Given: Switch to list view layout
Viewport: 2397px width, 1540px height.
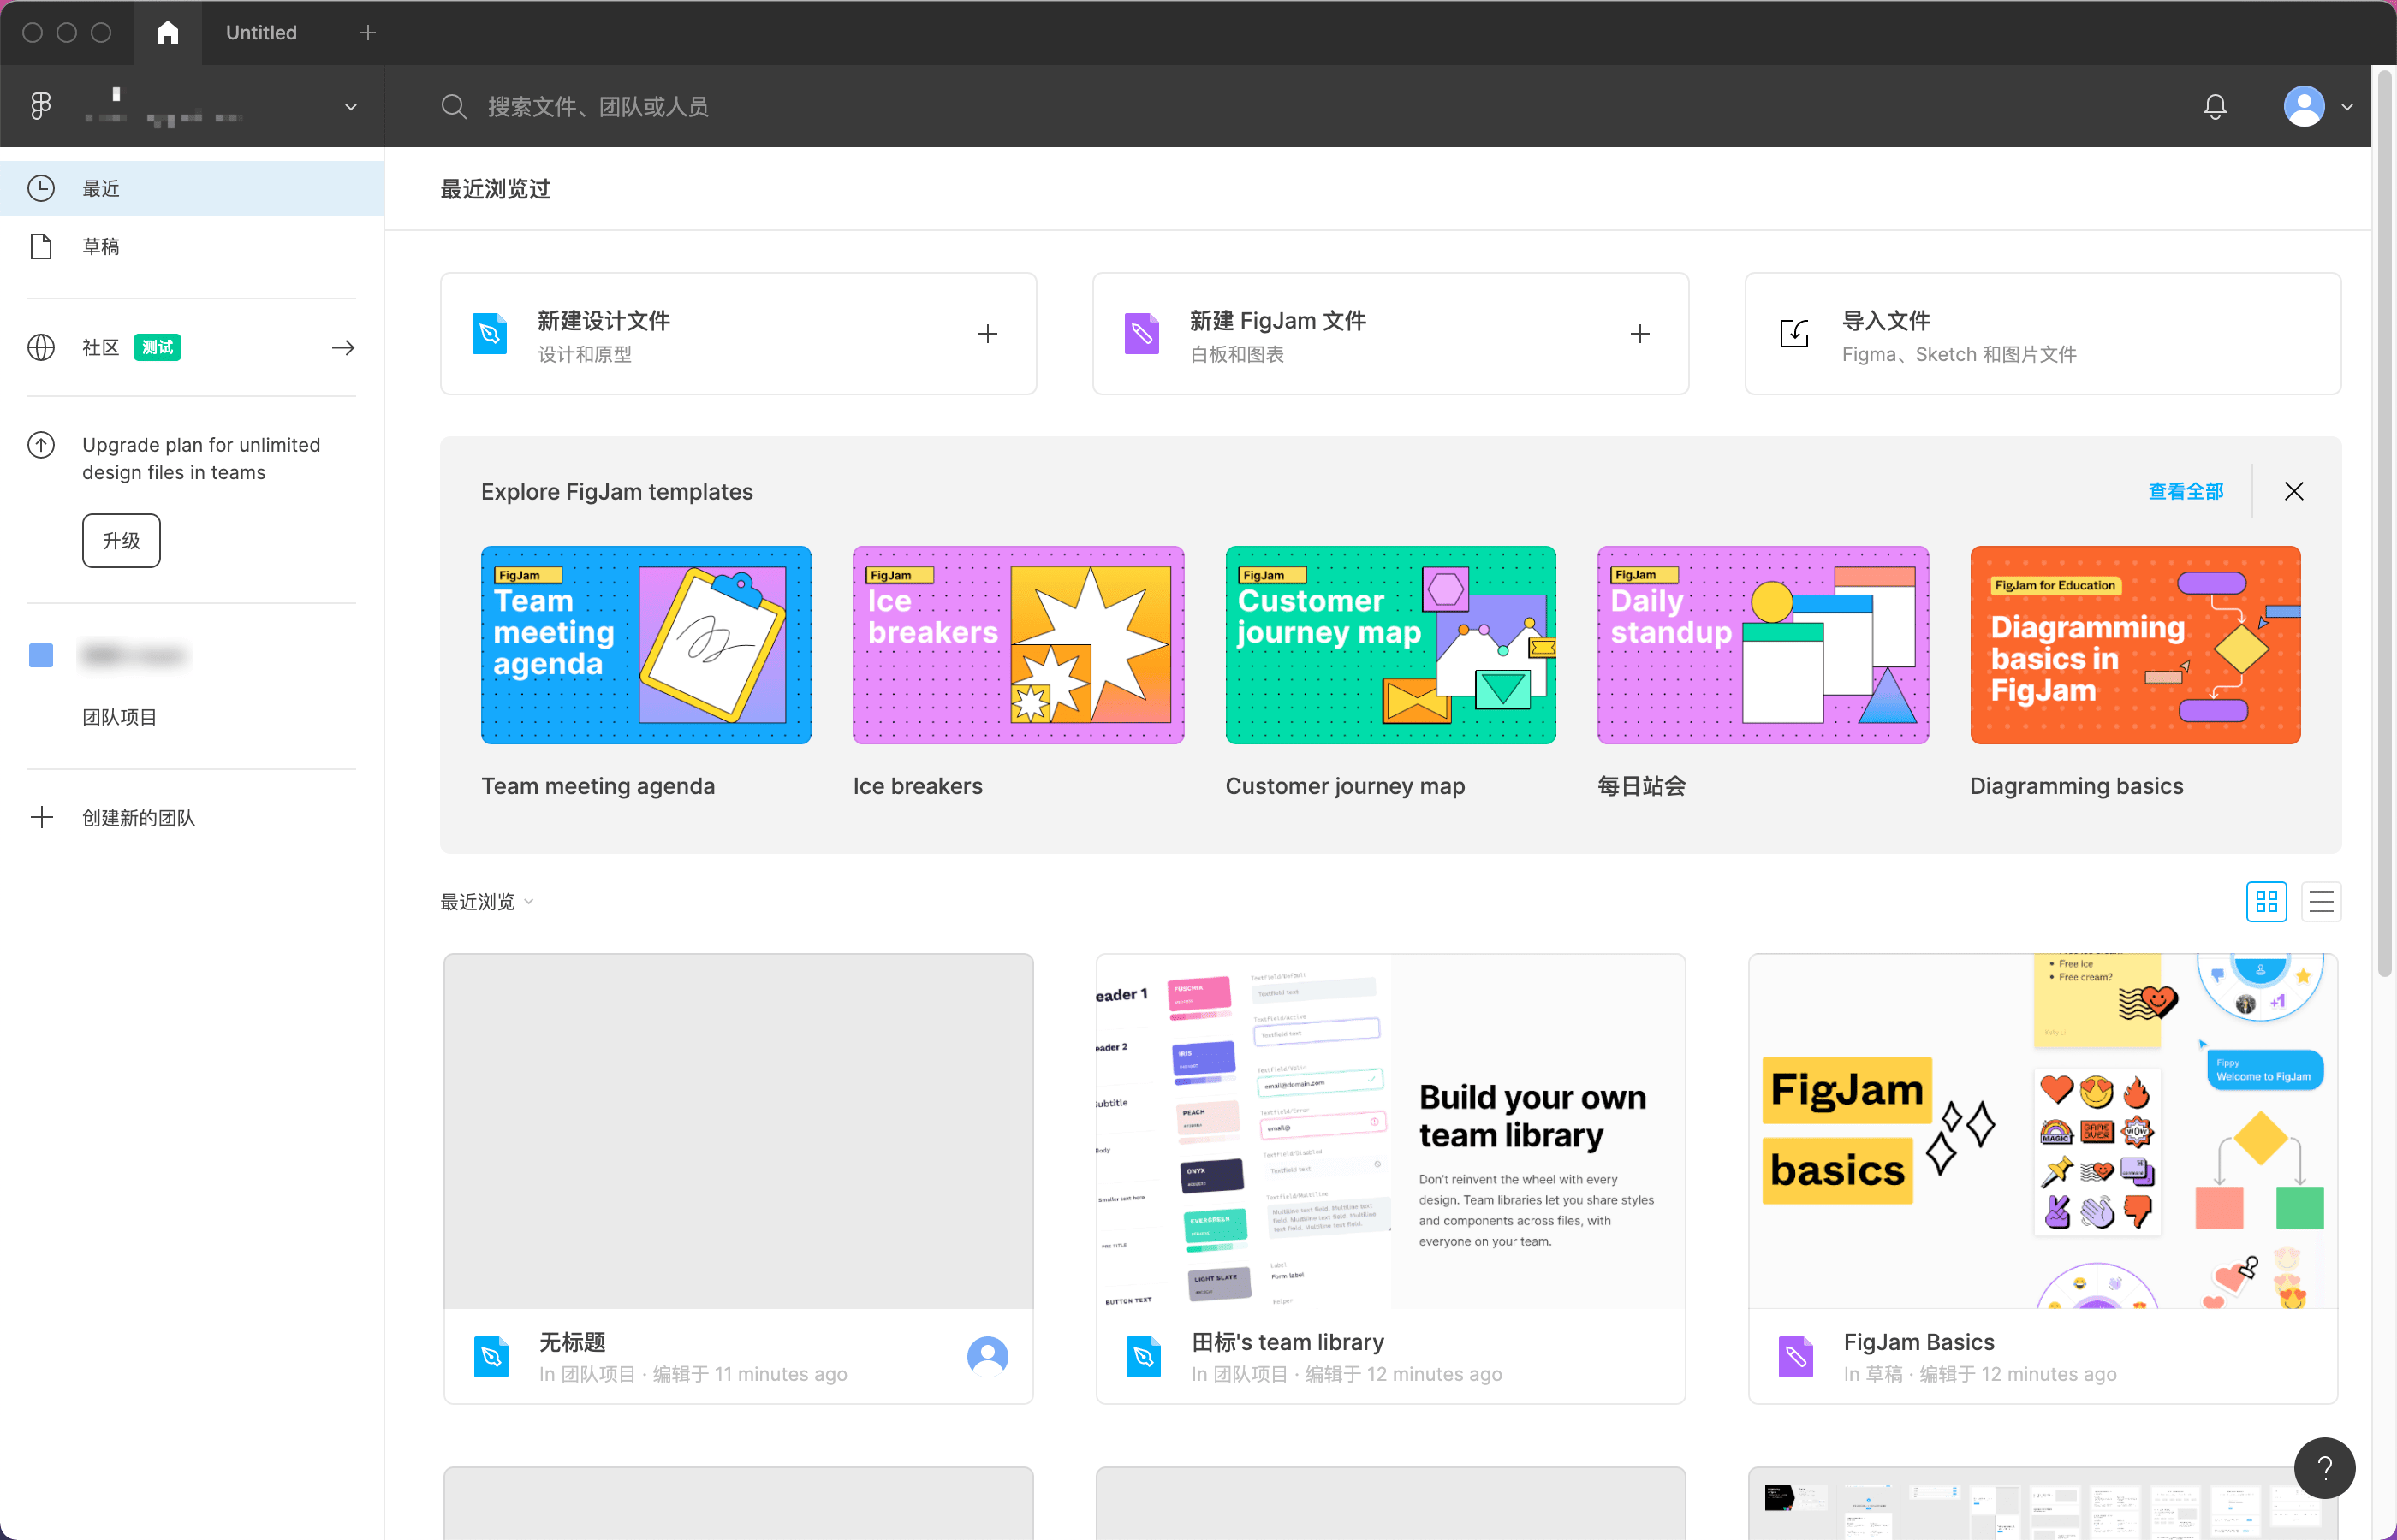Looking at the screenshot, I should pyautogui.click(x=2322, y=901).
